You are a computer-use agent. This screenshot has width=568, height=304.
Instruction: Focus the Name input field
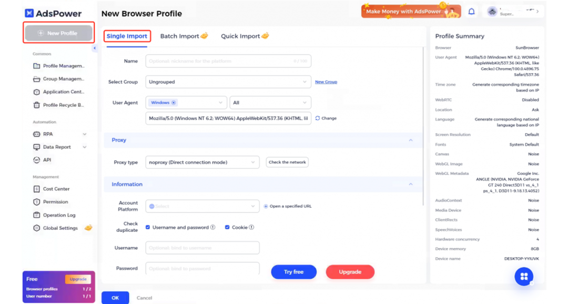(x=228, y=61)
